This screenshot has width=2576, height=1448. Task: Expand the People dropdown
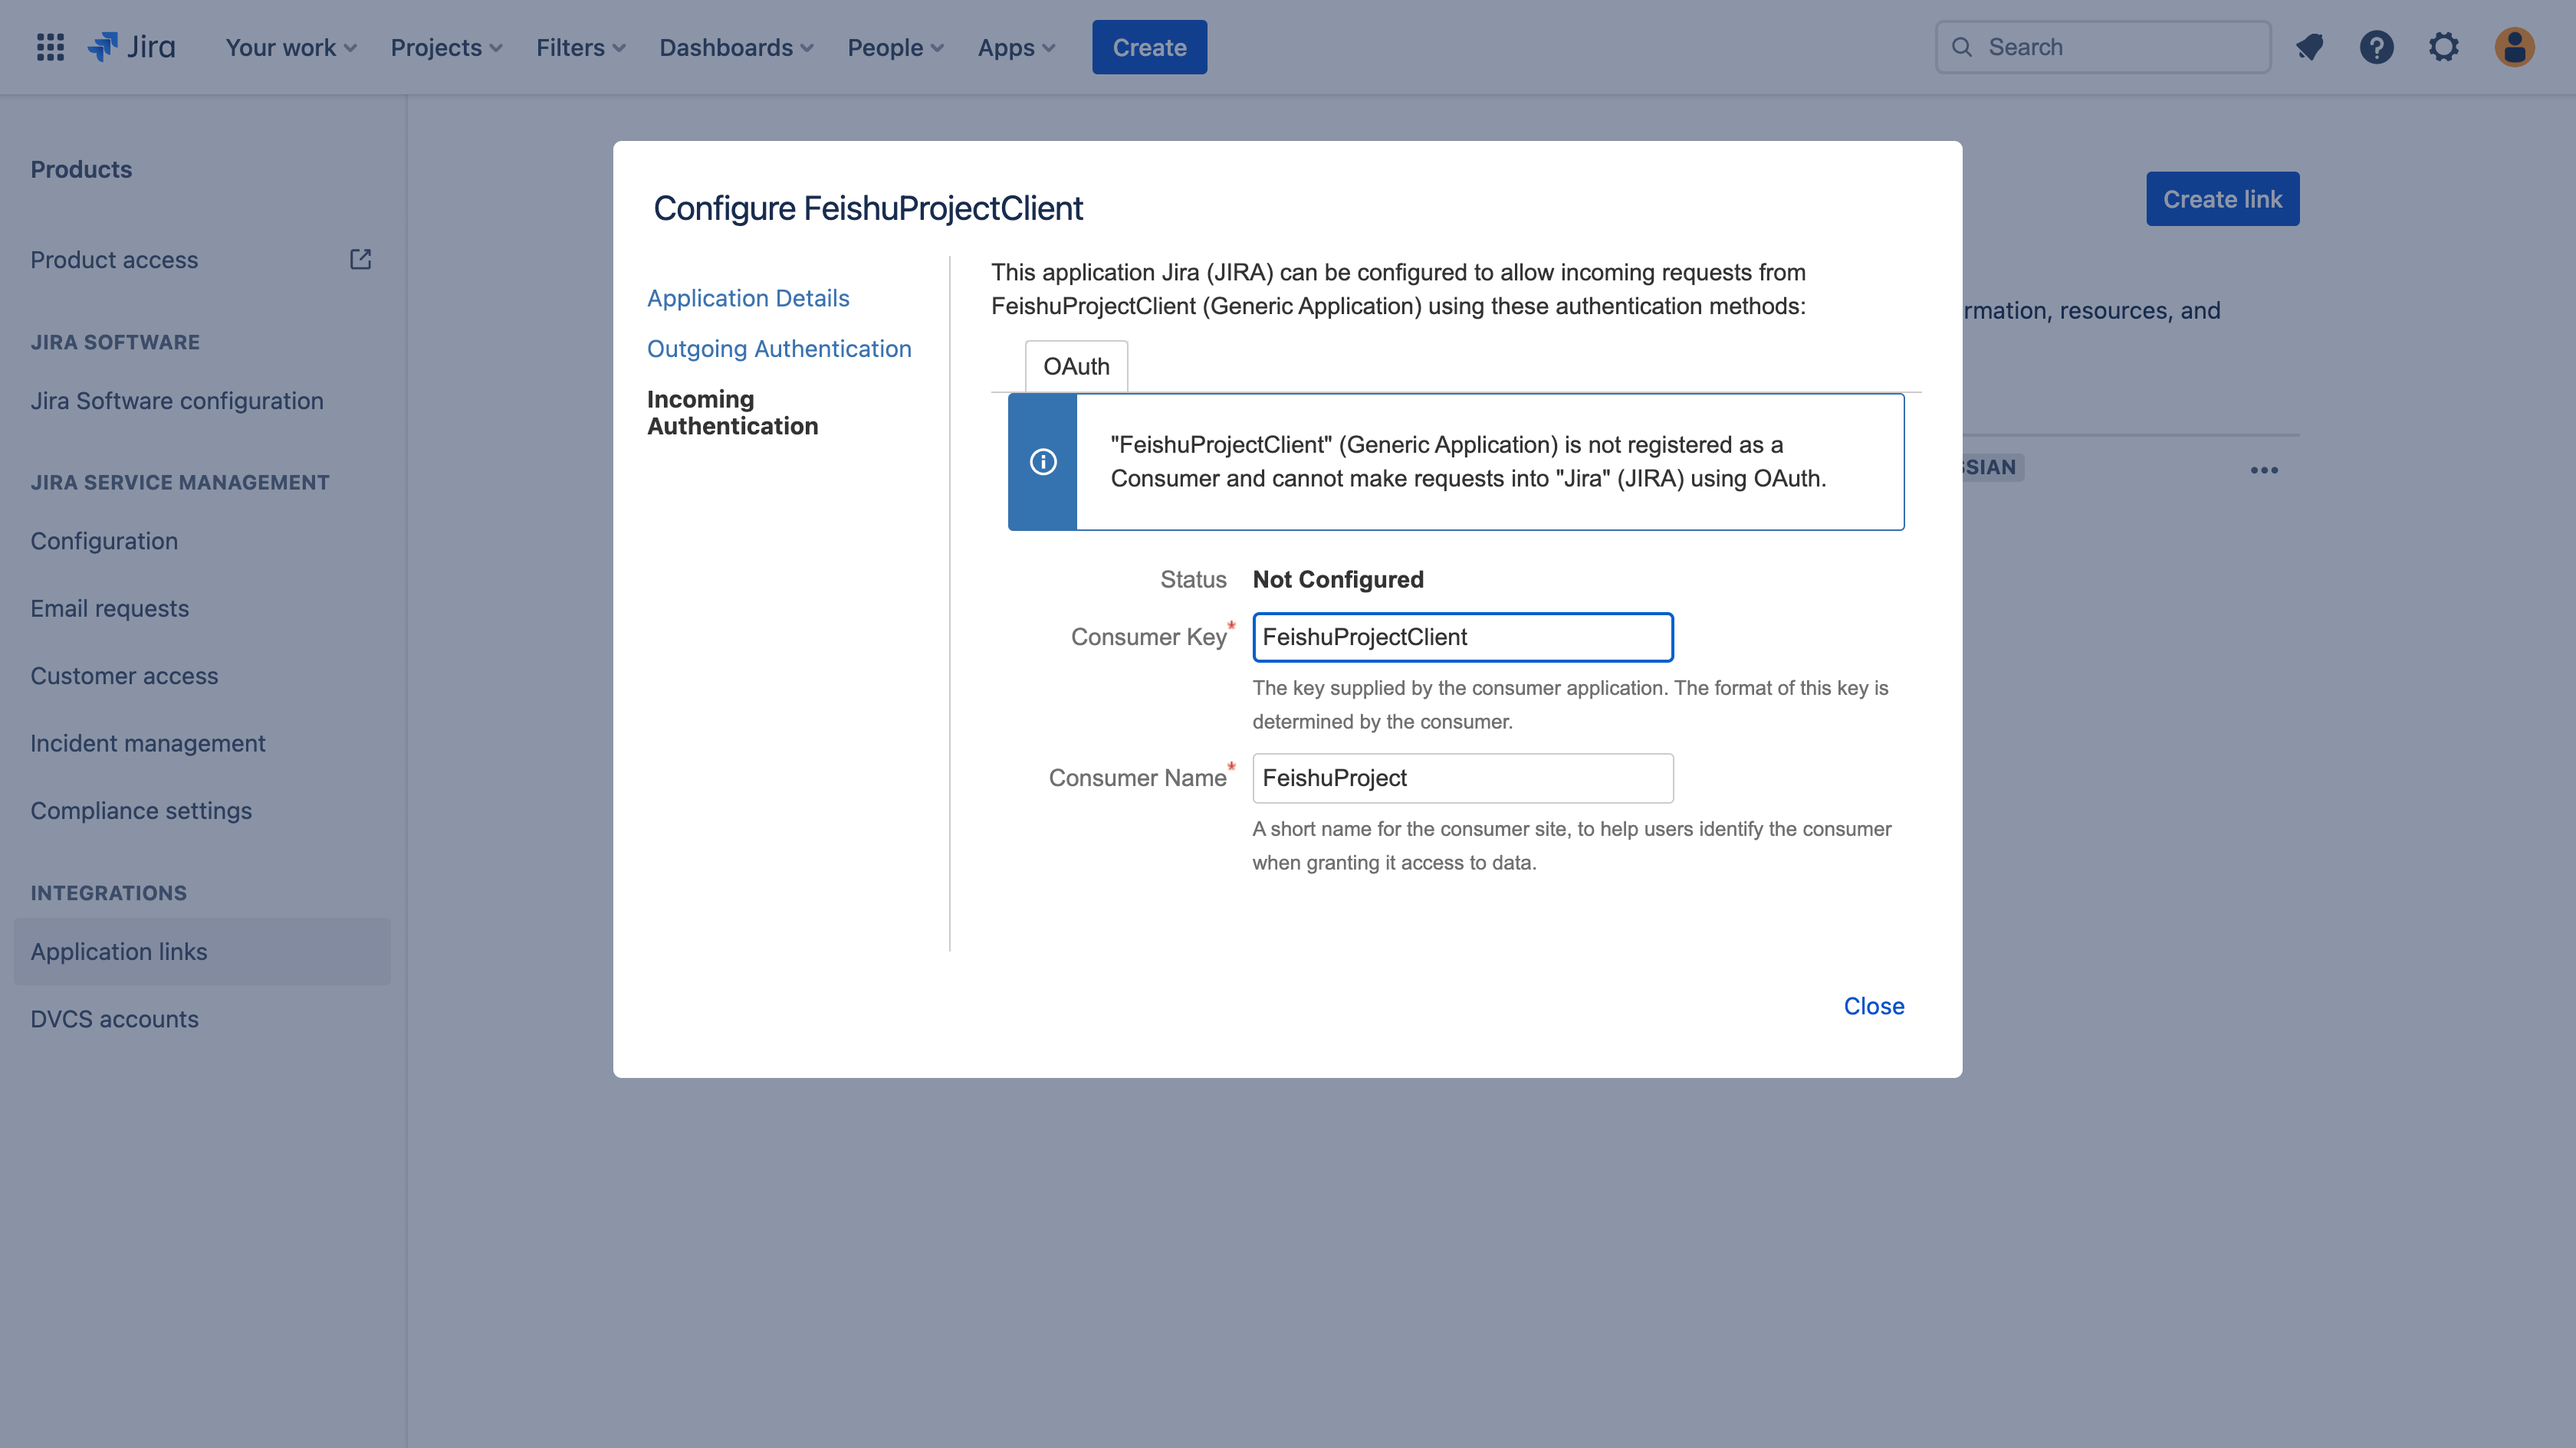tap(896, 47)
